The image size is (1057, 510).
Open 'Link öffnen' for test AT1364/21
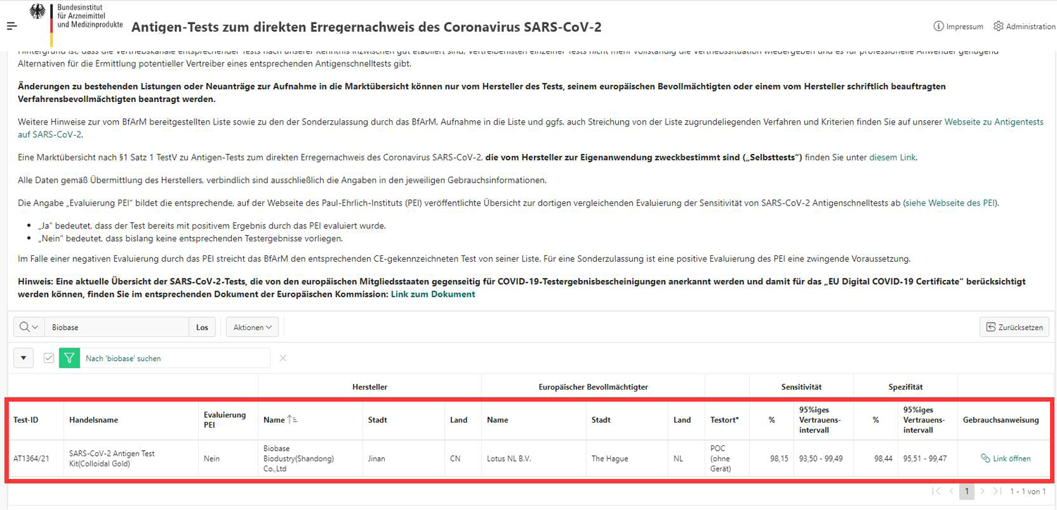(1006, 459)
